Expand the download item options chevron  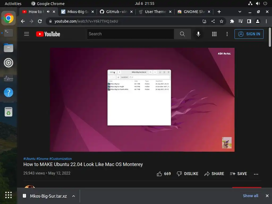[74, 196]
